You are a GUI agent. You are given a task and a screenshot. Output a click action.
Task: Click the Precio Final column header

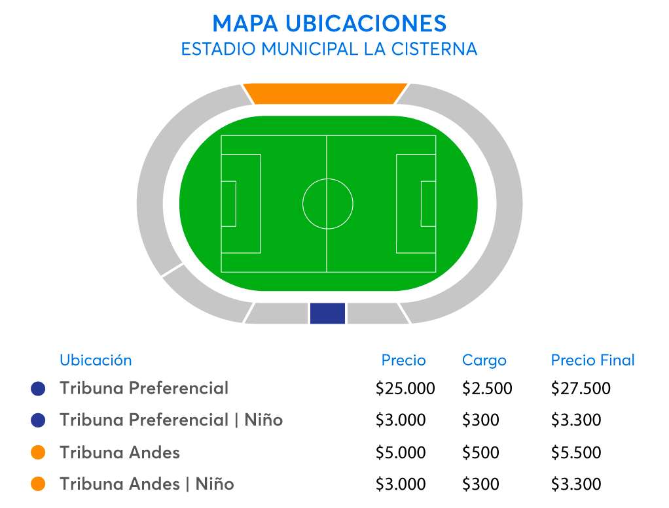coord(592,360)
